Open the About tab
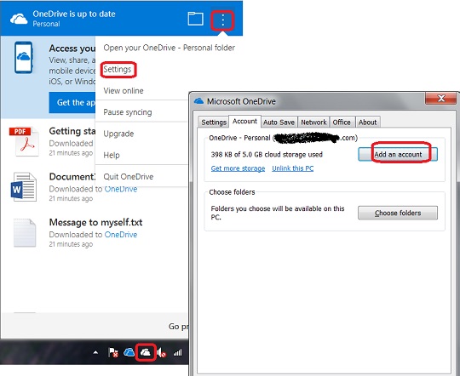460x376 pixels. (x=368, y=122)
